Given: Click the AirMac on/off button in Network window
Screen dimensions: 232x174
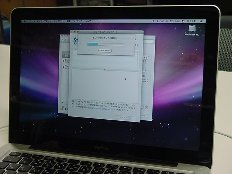Looking at the screenshot, I should 146,58.
